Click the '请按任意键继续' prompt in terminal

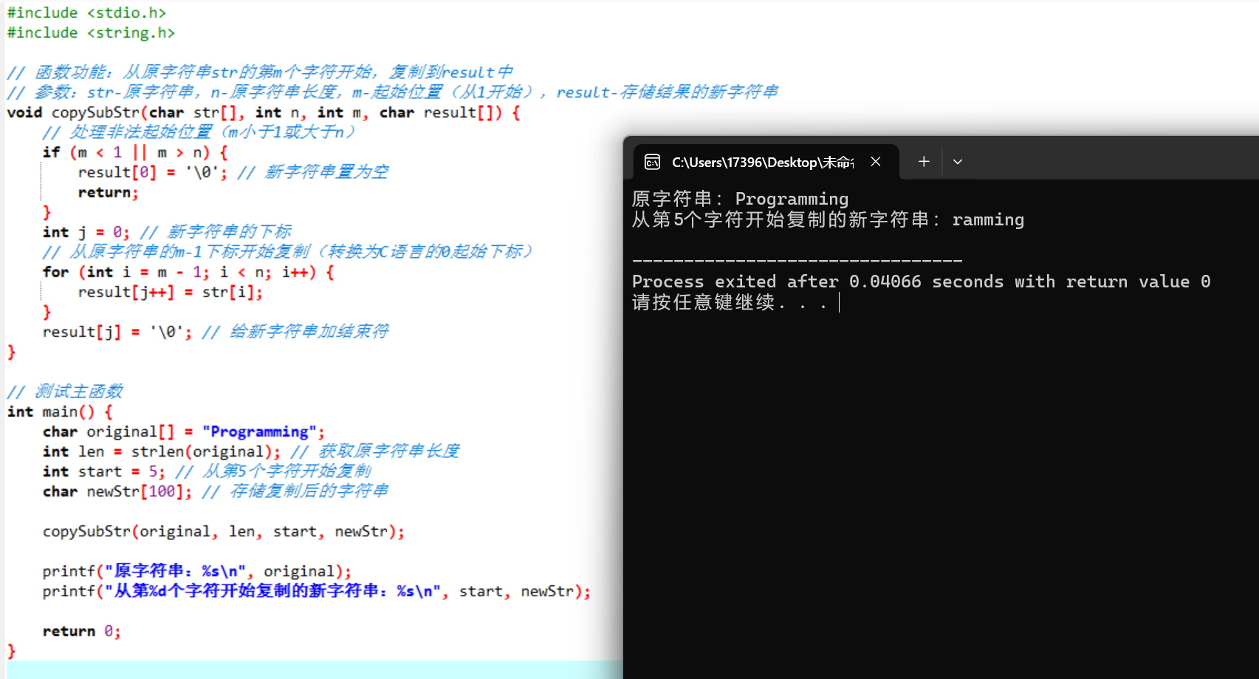pos(730,302)
